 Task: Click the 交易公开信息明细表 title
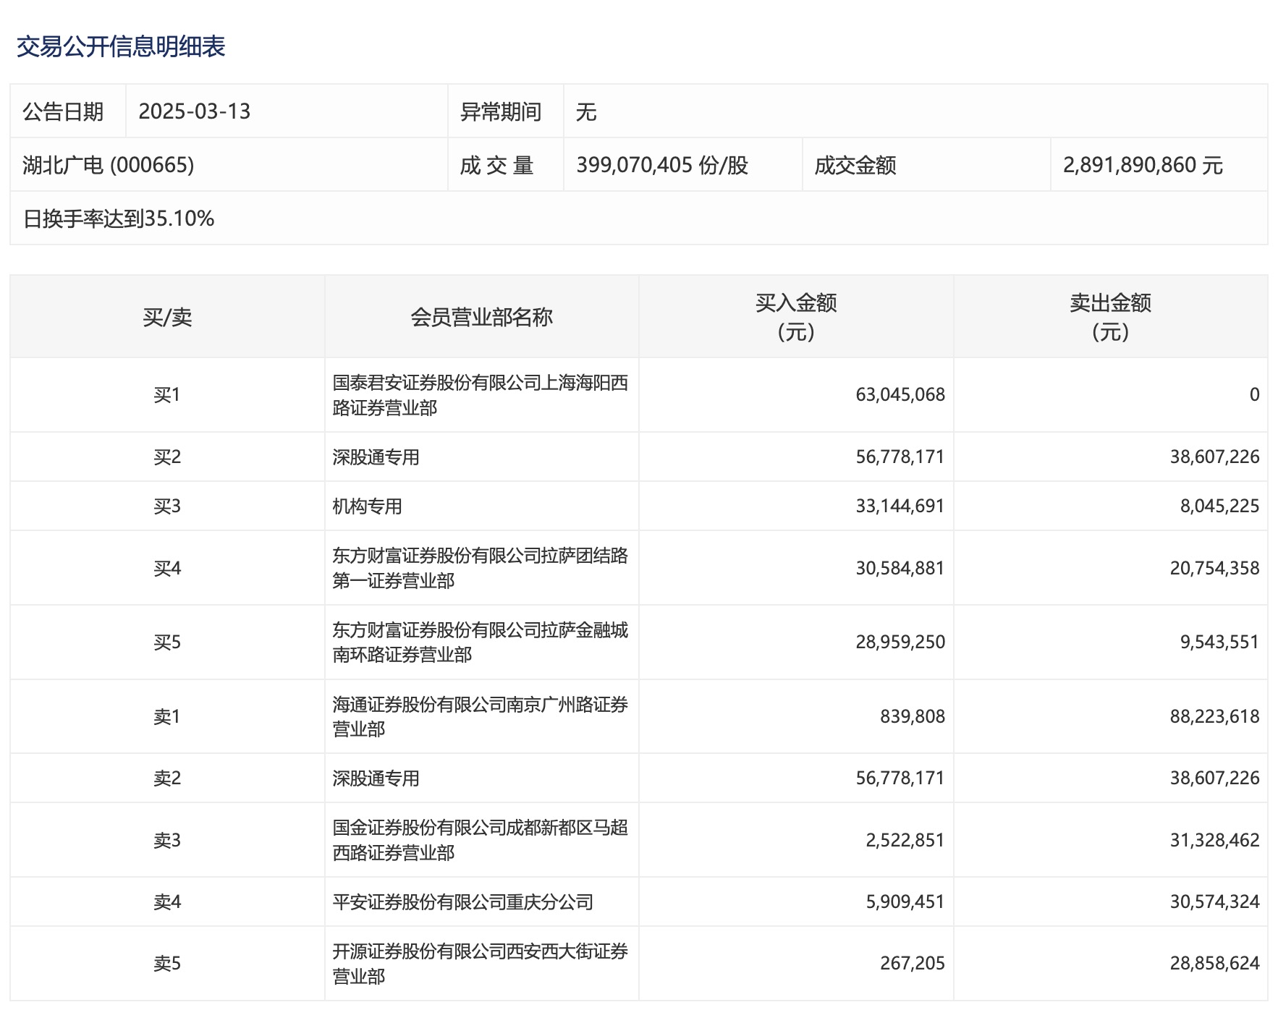tap(121, 47)
